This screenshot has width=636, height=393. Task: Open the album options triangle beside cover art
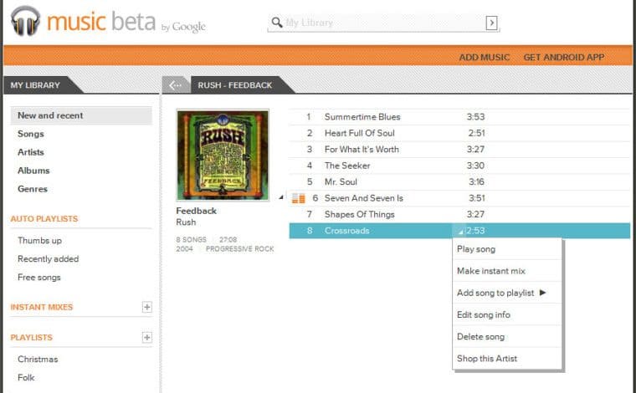point(281,197)
